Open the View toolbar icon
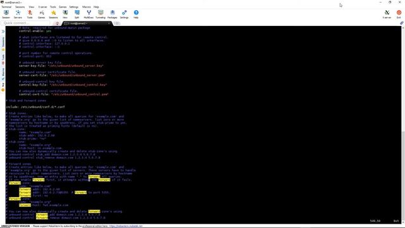The height and width of the screenshot is (228, 405). [x=65, y=14]
